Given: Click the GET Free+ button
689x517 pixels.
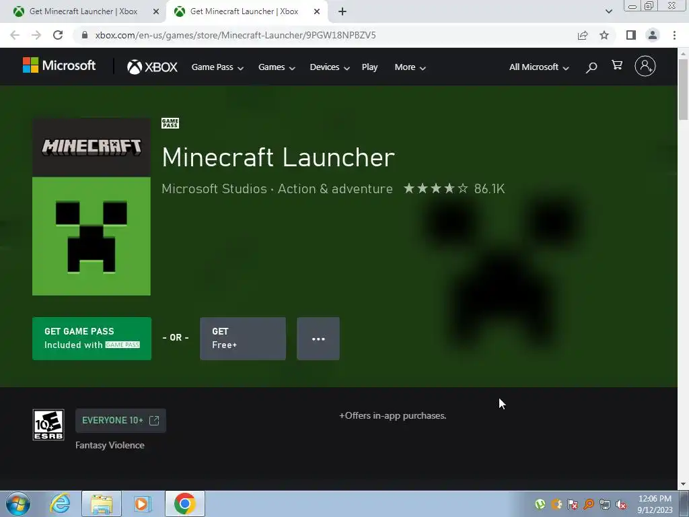Looking at the screenshot, I should click(x=243, y=339).
